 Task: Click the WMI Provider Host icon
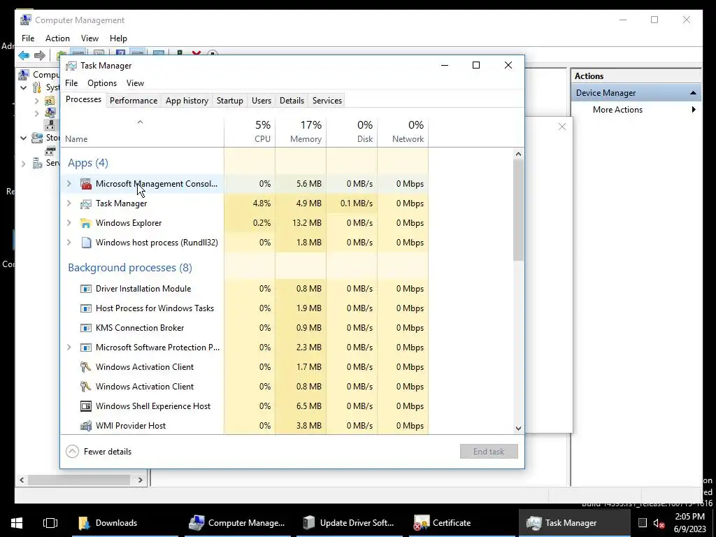(86, 426)
